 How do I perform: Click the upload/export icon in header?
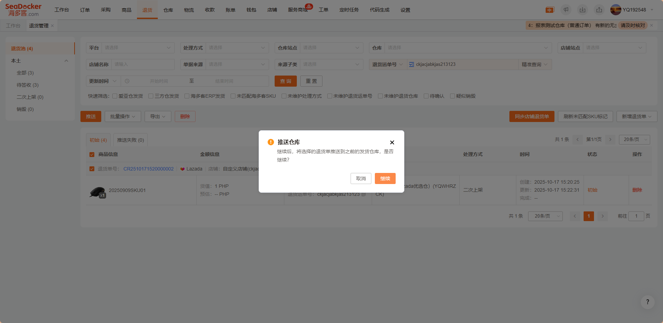(599, 10)
